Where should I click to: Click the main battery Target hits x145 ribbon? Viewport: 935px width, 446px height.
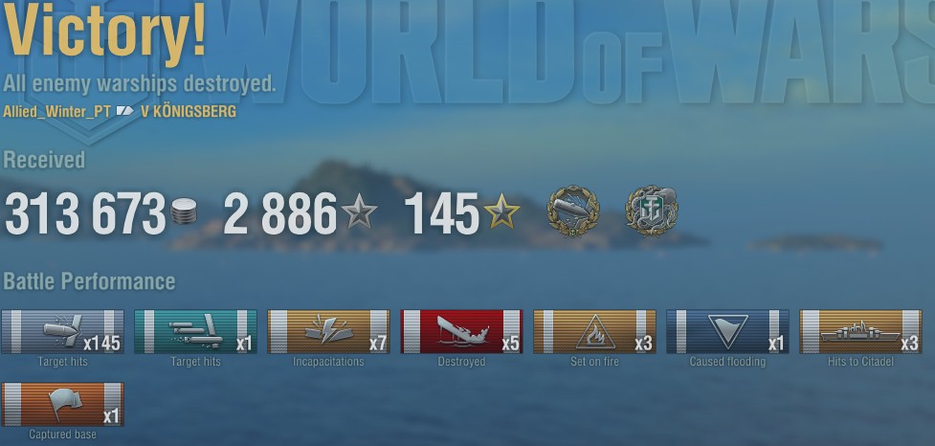(x=62, y=331)
